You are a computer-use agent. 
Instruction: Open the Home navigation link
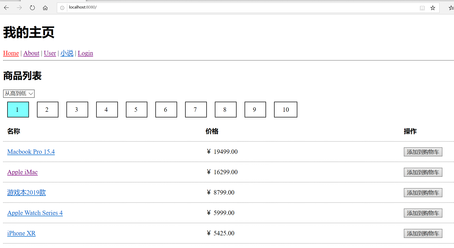click(x=11, y=53)
